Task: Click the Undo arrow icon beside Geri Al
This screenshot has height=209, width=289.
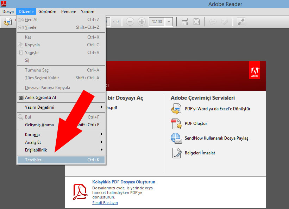Action: (x=21, y=20)
